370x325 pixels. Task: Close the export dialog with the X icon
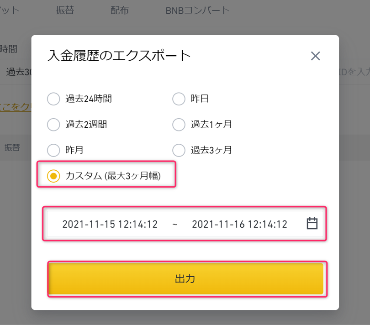[x=315, y=56]
